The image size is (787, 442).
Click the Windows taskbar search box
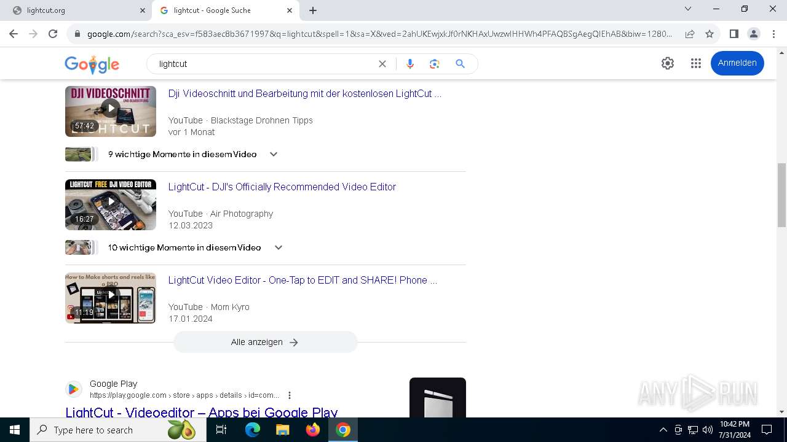click(117, 430)
